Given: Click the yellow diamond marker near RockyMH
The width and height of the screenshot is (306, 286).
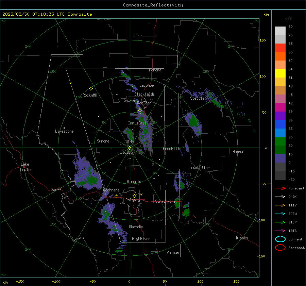Looking at the screenshot, I should [91, 89].
